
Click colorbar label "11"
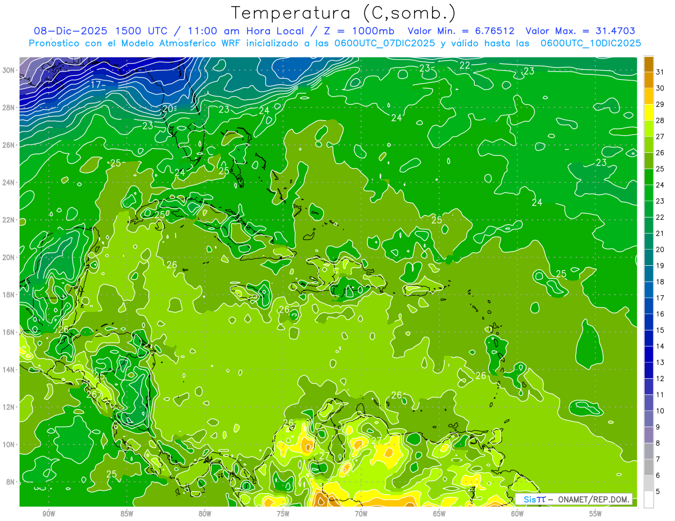tap(660, 395)
